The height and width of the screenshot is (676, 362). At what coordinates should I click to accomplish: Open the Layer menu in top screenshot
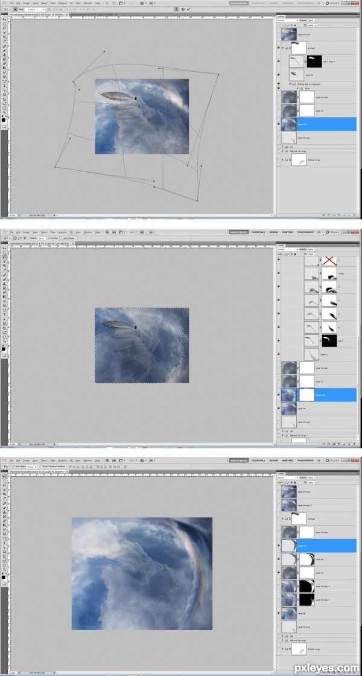35,3
